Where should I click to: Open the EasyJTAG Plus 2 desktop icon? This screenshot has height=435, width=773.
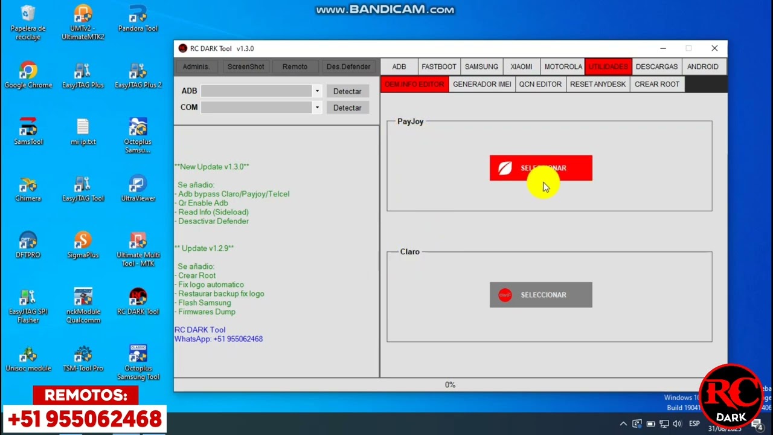coord(138,76)
